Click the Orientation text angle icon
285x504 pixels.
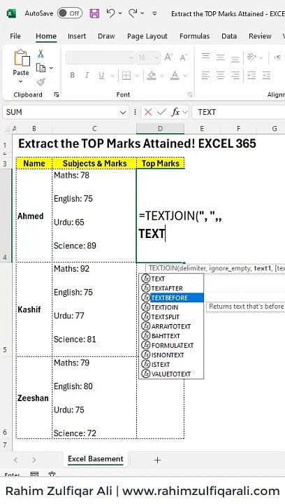point(251,57)
